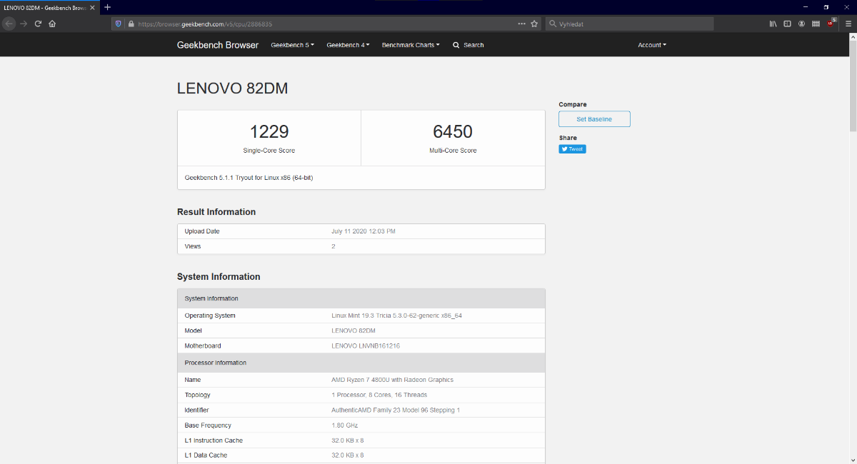Toggle the Firefox sidebar icon
Image resolution: width=857 pixels, height=464 pixels.
[x=787, y=24]
